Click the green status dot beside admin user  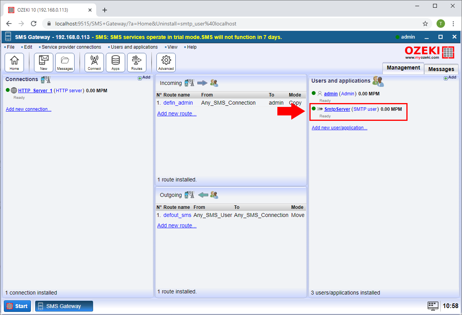point(313,93)
